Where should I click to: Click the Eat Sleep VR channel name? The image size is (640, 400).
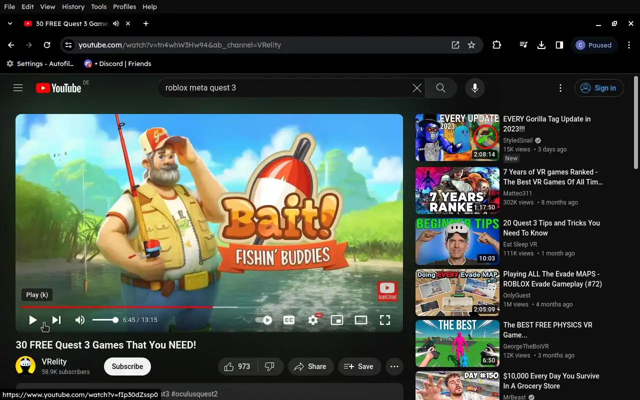pyautogui.click(x=520, y=244)
